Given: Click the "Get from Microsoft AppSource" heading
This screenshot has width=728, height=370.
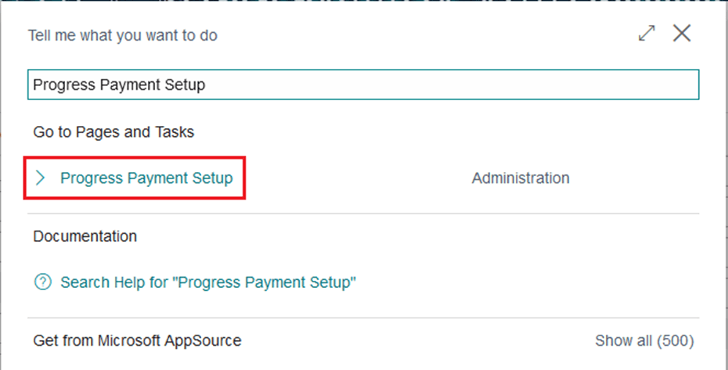Looking at the screenshot, I should 137,340.
